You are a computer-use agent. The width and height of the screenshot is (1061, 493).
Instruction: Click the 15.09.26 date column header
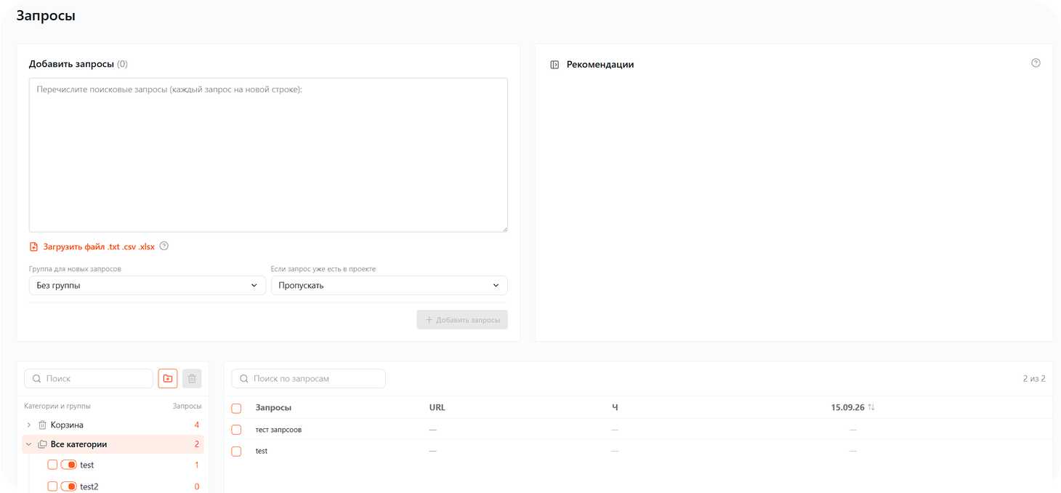847,407
